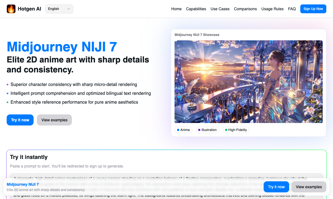Click the blue Sign Up Now button
This screenshot has width=333, height=199.
(x=313, y=9)
